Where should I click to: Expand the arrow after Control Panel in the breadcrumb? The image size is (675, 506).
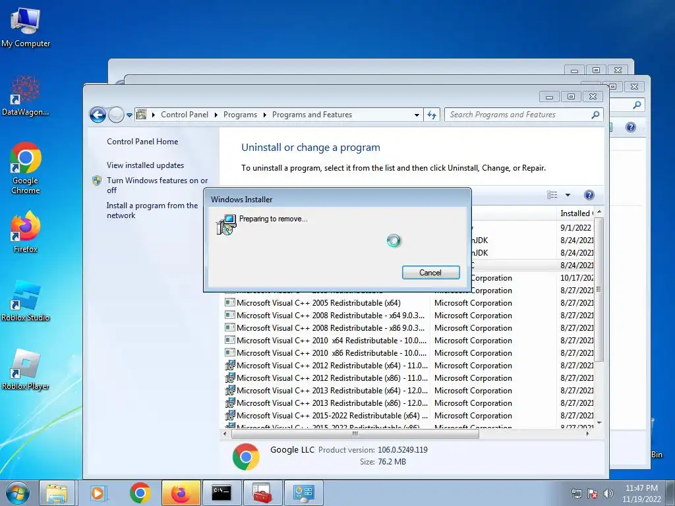(216, 115)
